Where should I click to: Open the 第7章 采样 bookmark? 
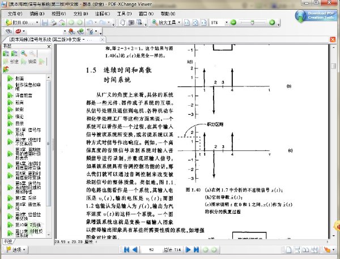[x=26, y=198]
